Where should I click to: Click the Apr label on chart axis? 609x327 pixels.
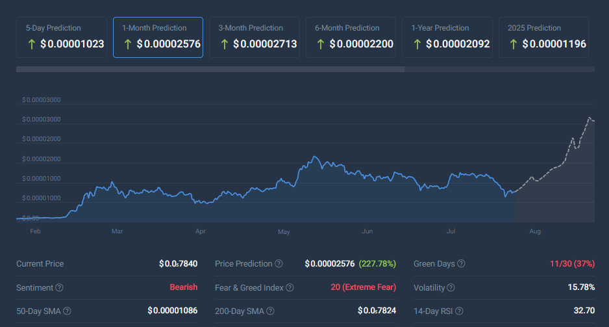pyautogui.click(x=201, y=231)
